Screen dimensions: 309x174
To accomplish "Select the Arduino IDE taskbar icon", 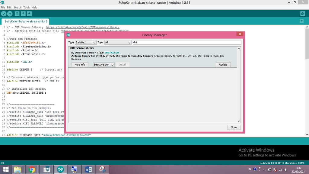I will [x=60, y=169].
